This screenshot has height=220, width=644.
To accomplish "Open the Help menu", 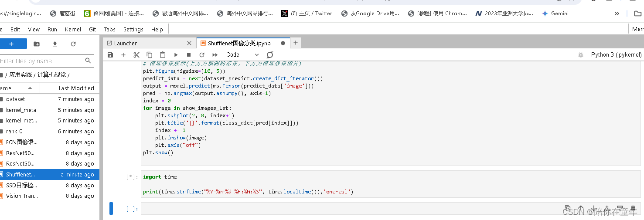I will (157, 29).
